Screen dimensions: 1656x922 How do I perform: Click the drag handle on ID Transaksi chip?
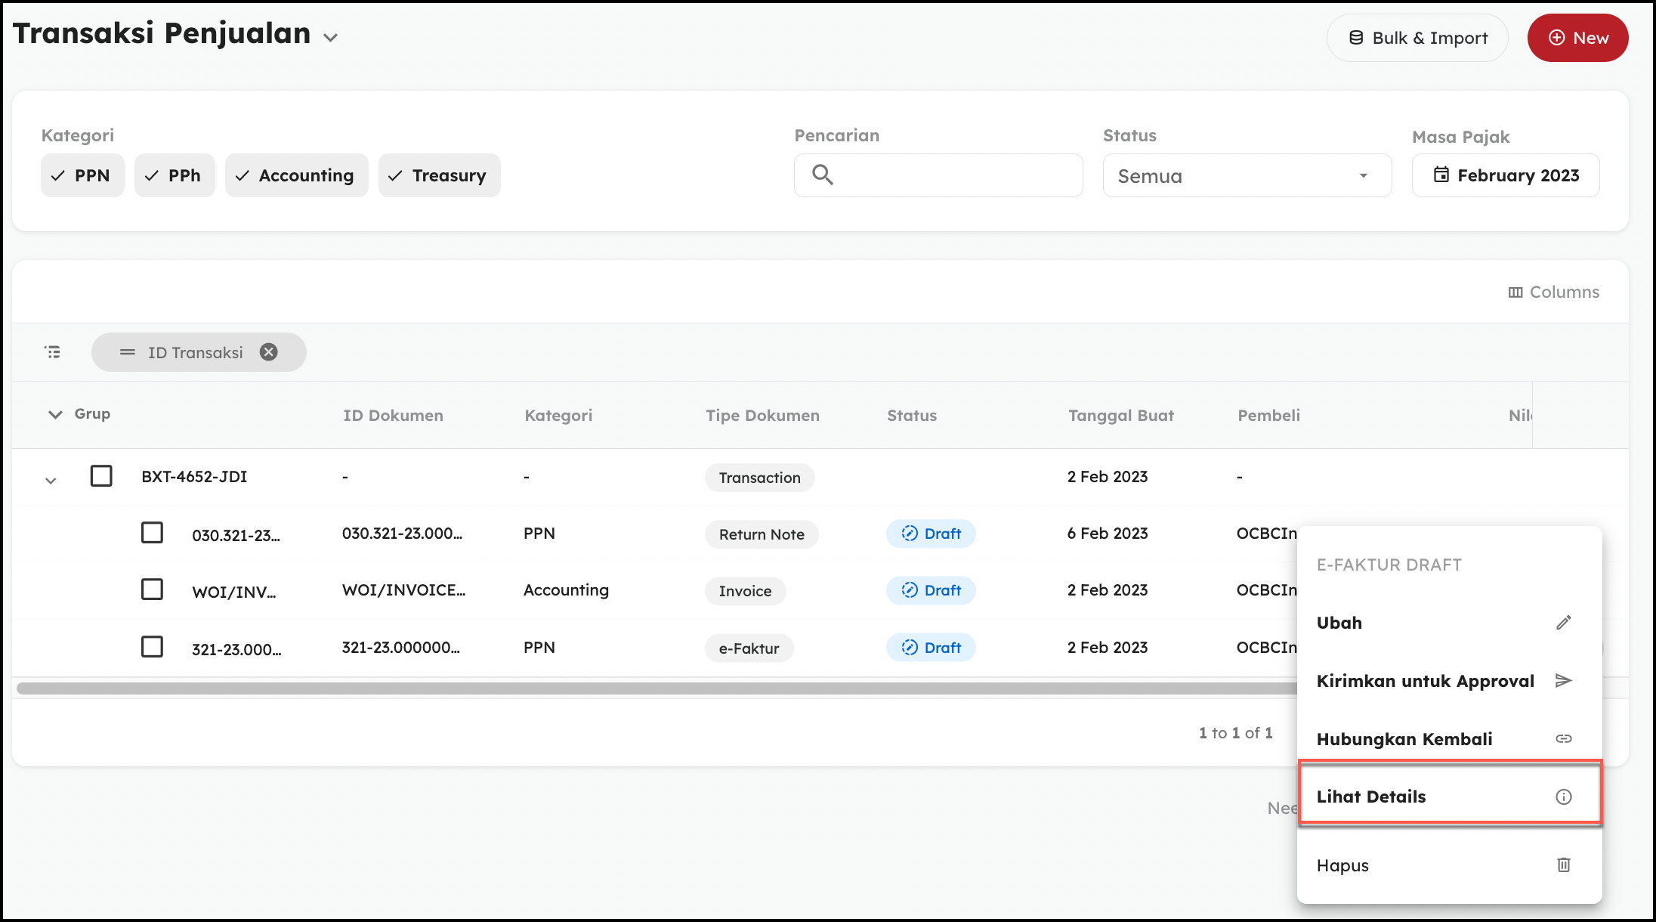(x=127, y=352)
